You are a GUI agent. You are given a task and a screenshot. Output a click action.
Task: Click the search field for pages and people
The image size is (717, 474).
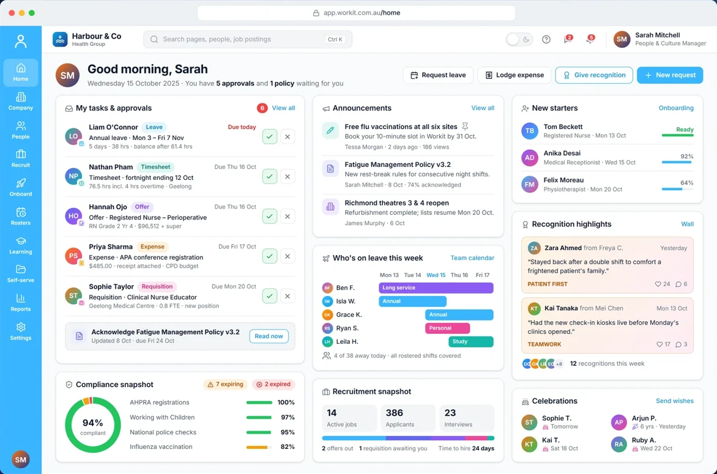click(247, 39)
